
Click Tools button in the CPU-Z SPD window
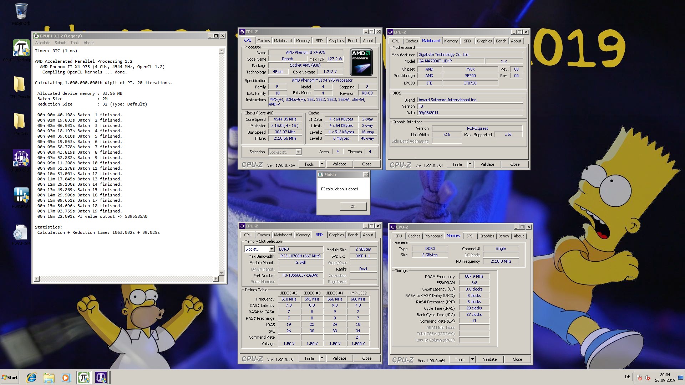(309, 358)
